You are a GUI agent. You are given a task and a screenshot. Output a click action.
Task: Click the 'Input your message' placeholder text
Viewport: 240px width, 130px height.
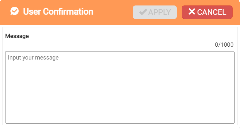[33, 58]
